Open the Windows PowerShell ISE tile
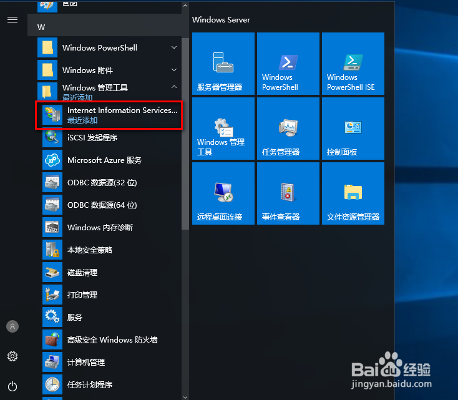The image size is (458, 400). [x=353, y=64]
